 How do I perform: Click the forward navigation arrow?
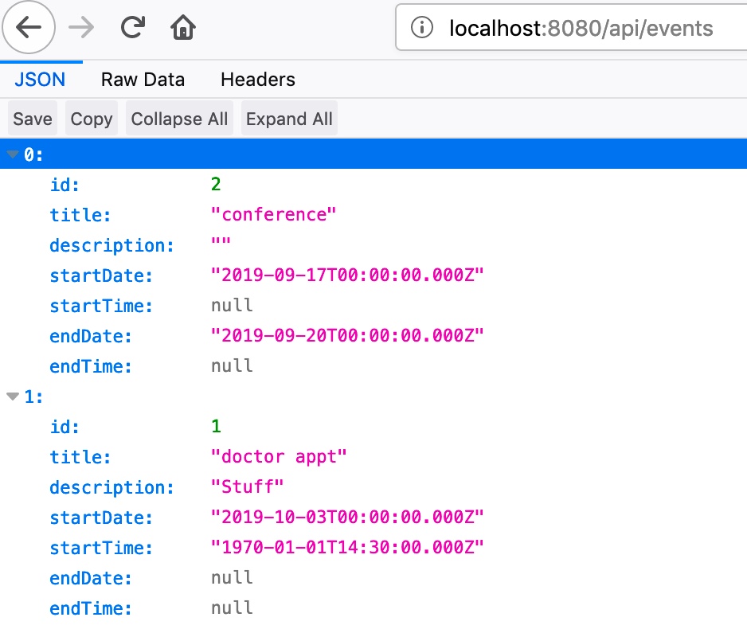81,29
